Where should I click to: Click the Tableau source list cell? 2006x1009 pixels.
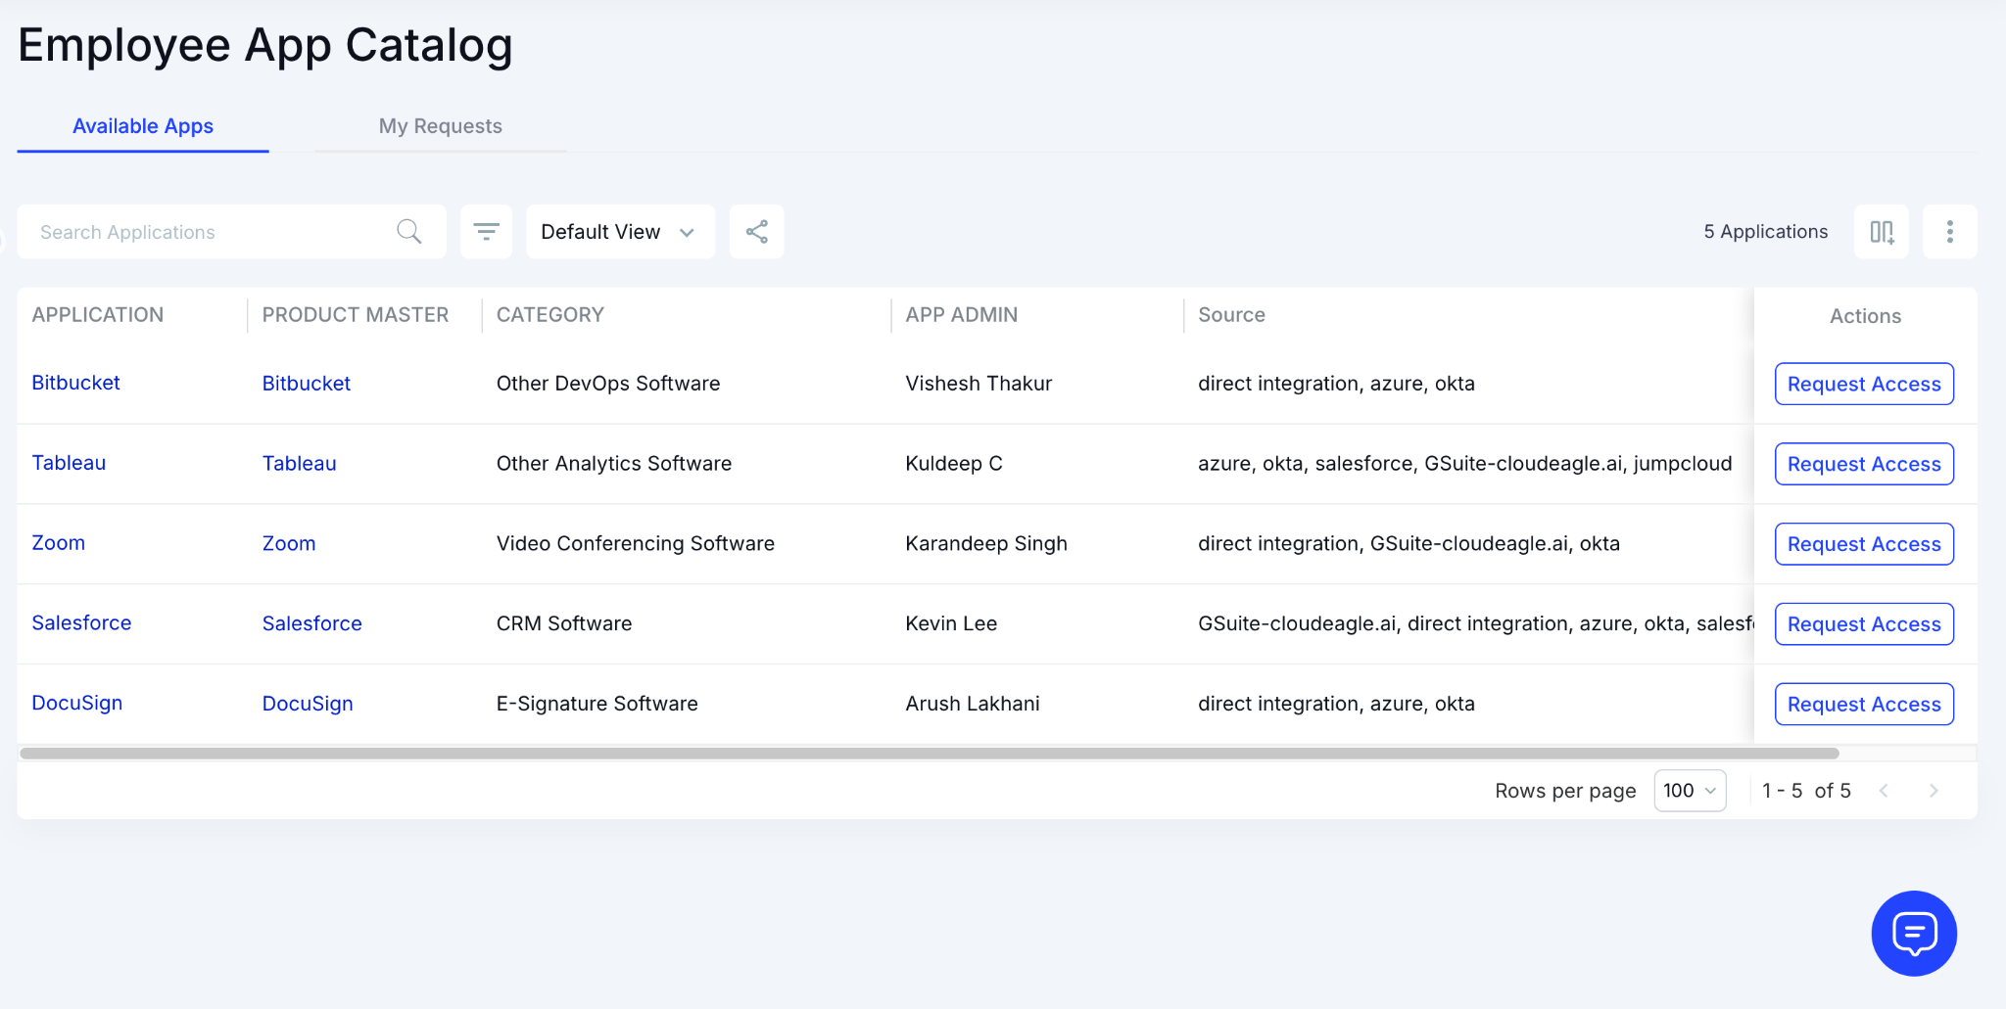tap(1464, 464)
